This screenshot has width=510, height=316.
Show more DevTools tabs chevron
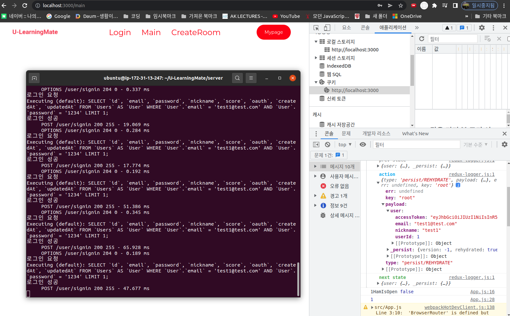tap(417, 28)
